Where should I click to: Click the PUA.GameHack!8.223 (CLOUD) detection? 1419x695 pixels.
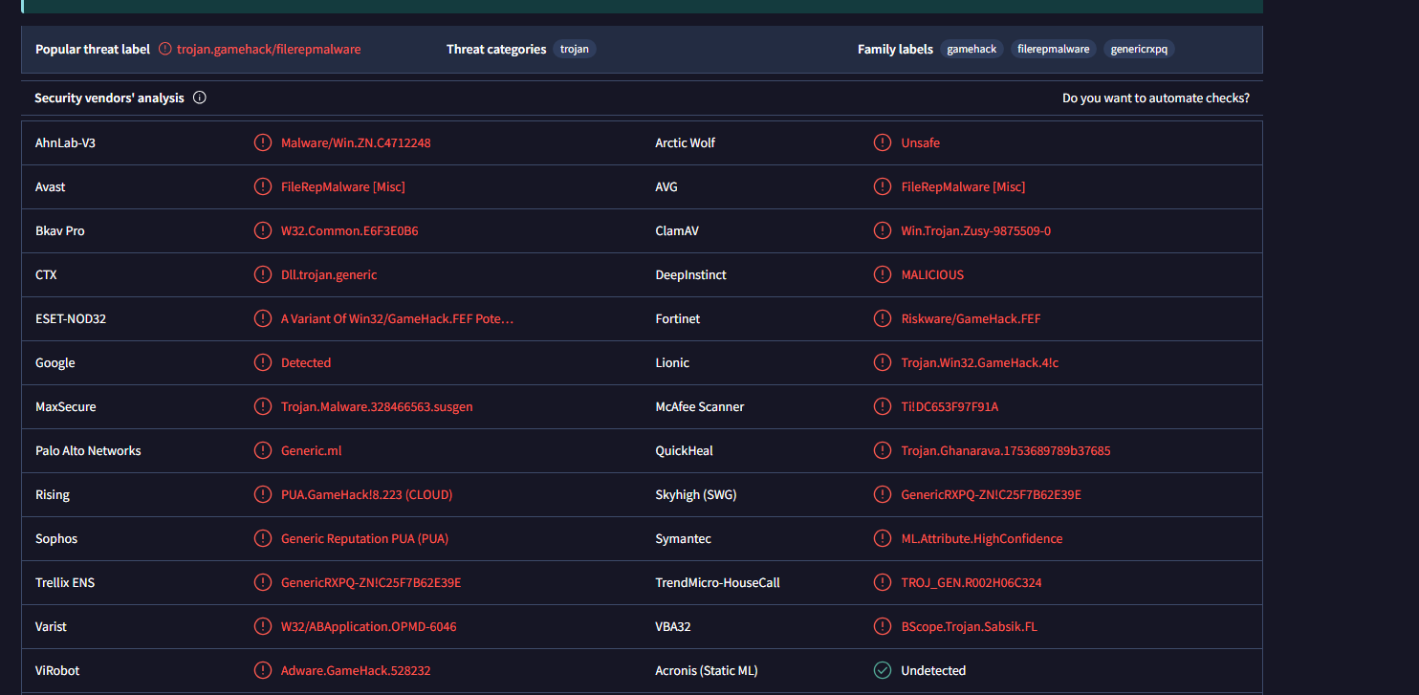pyautogui.click(x=367, y=494)
